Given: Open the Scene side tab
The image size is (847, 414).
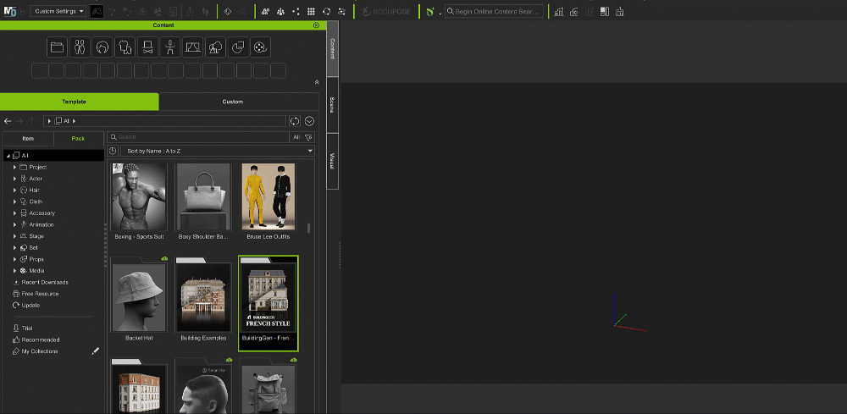Looking at the screenshot, I should (332, 104).
